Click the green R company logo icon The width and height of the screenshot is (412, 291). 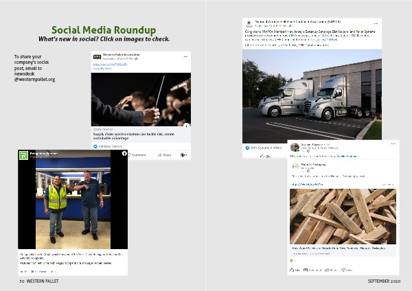[23, 155]
